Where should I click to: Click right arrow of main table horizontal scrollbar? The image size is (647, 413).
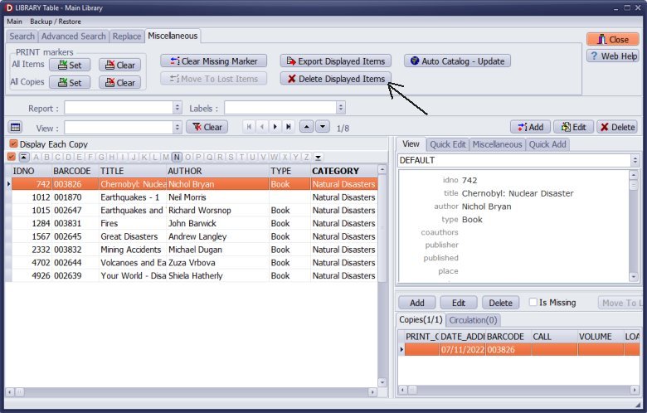pos(372,392)
